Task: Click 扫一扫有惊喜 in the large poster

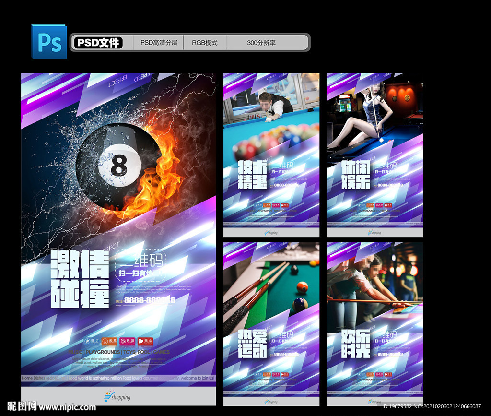Action: pyautogui.click(x=140, y=273)
